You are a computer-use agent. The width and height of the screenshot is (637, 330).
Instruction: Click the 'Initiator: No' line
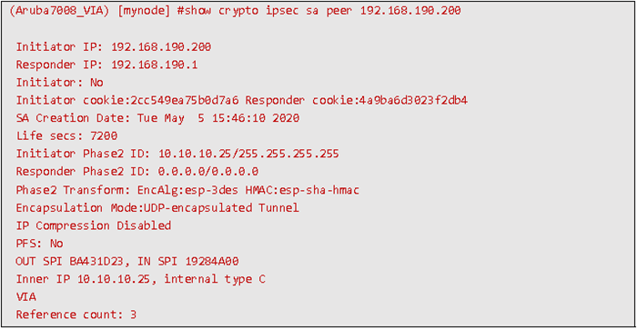(x=60, y=83)
